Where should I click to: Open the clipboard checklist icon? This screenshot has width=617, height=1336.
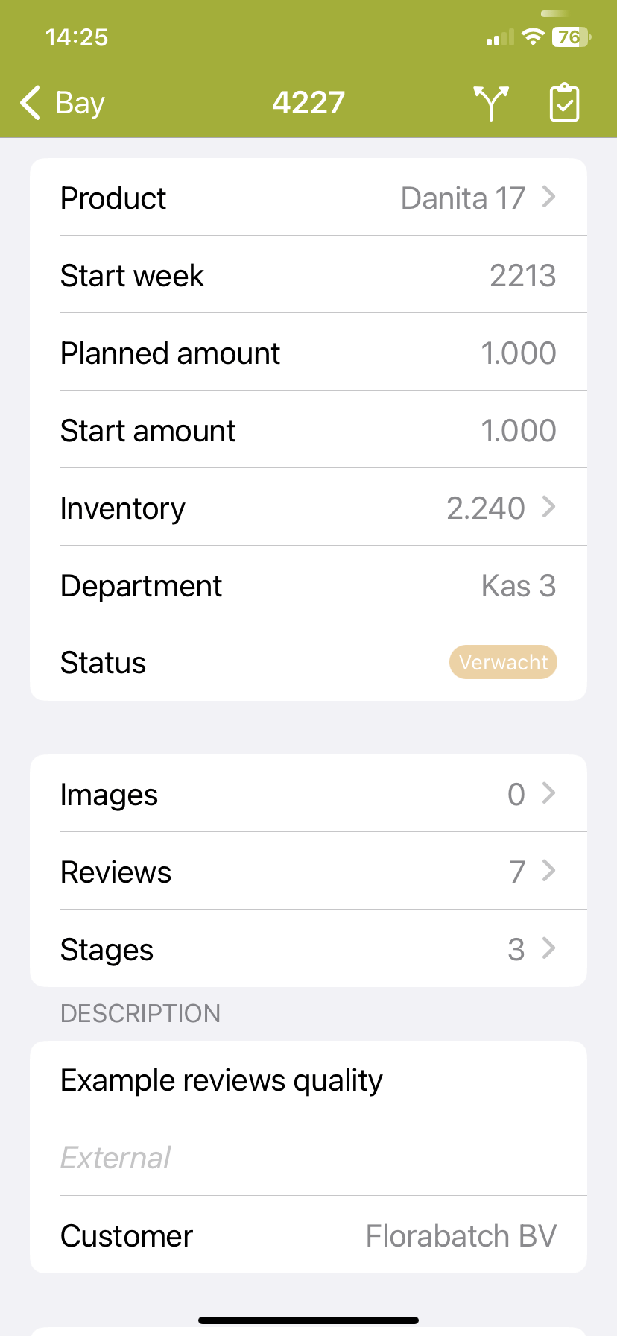(564, 103)
